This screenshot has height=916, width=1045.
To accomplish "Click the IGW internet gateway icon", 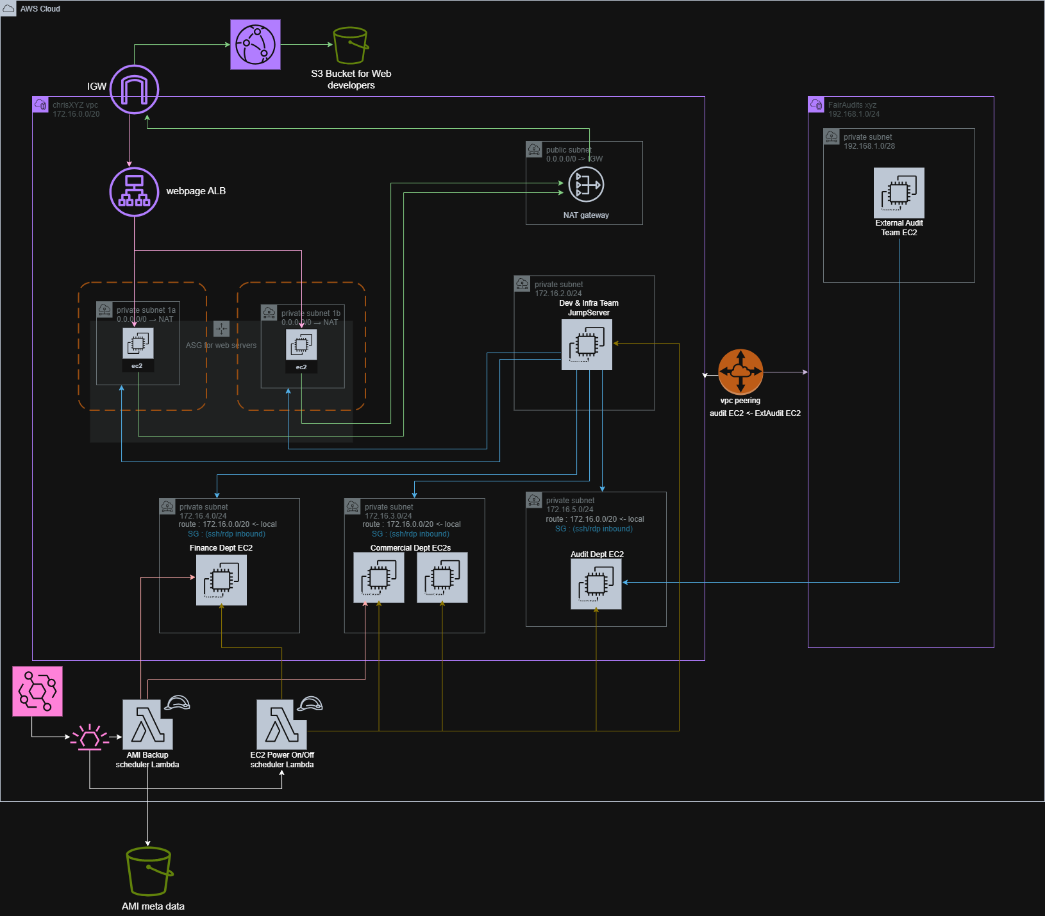I will pos(134,89).
